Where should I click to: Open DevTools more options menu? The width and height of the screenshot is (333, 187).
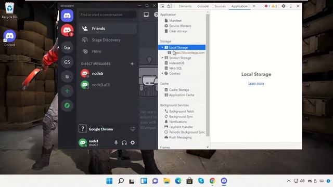[x=291, y=6]
